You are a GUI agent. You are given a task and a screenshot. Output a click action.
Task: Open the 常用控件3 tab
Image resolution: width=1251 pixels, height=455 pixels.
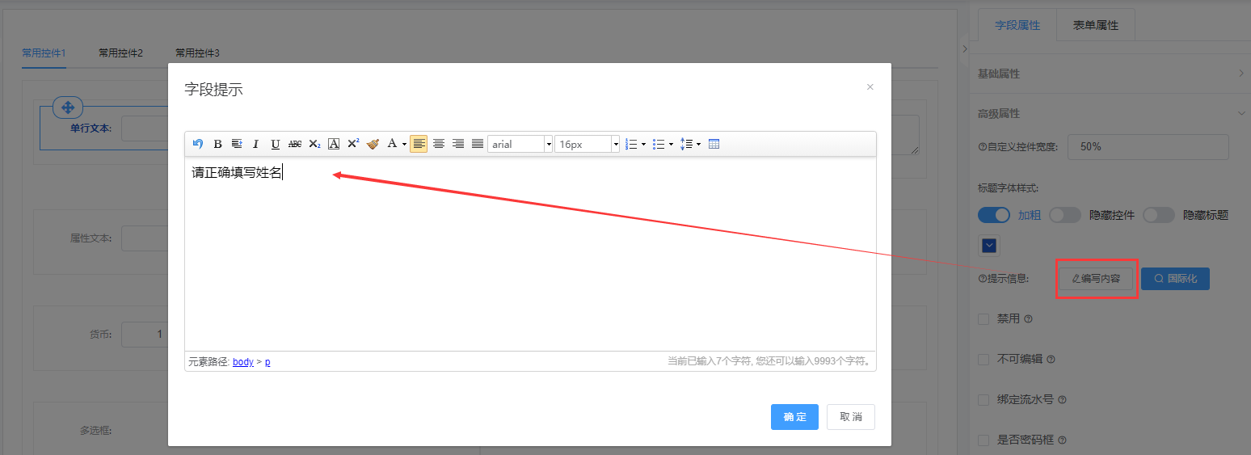click(197, 53)
